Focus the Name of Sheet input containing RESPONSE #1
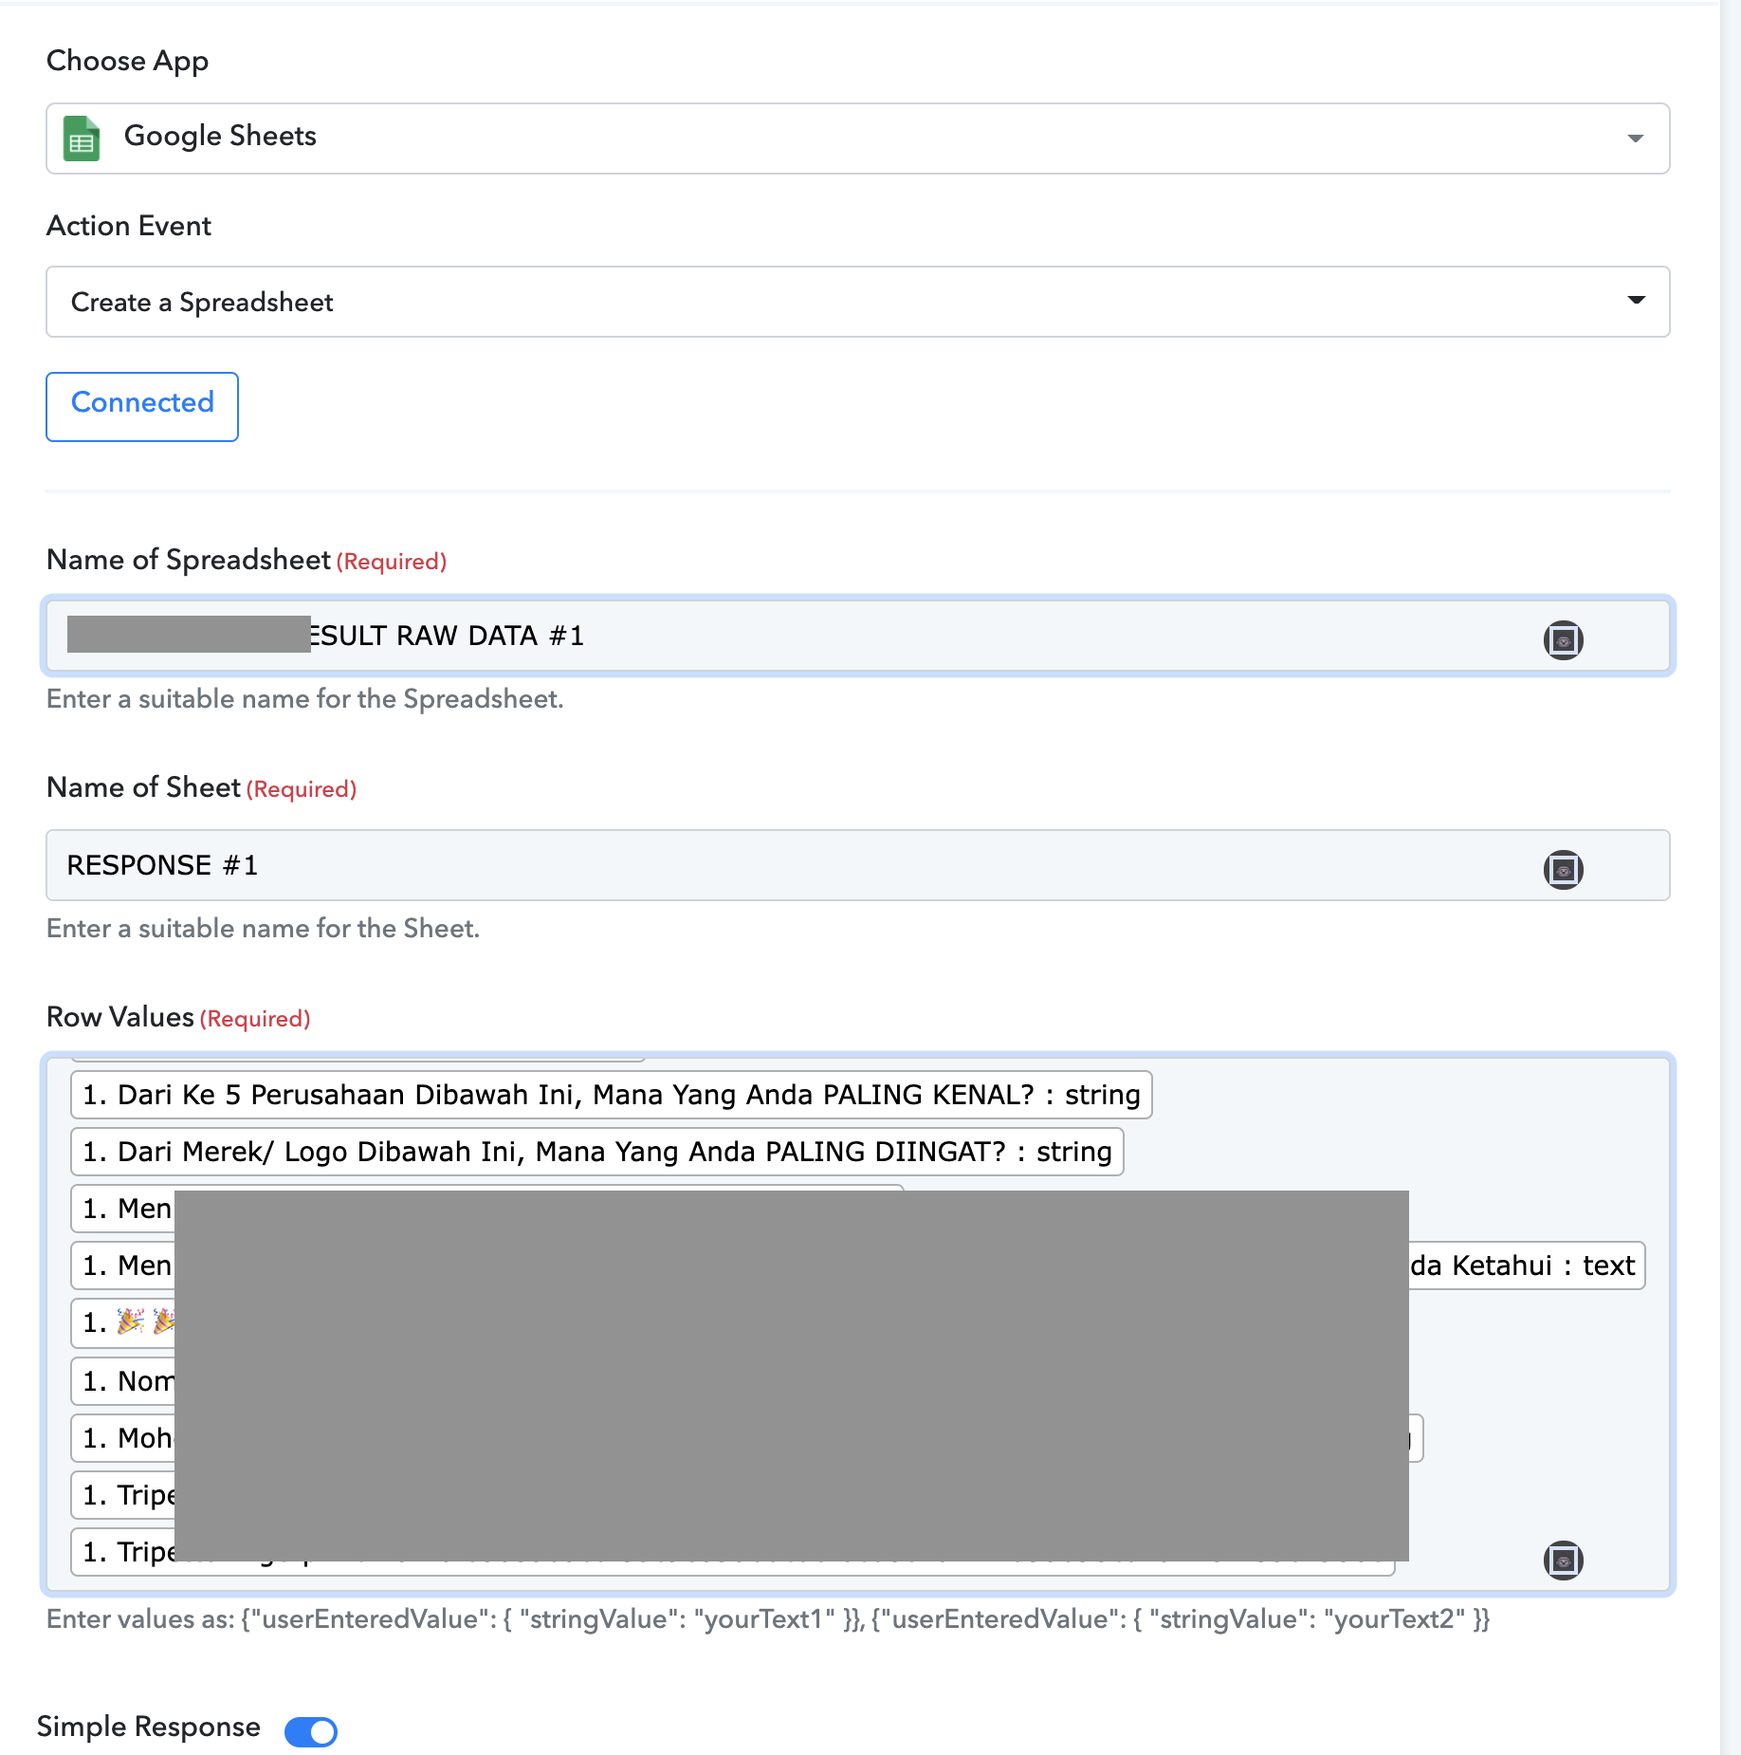The image size is (1741, 1755). [857, 865]
